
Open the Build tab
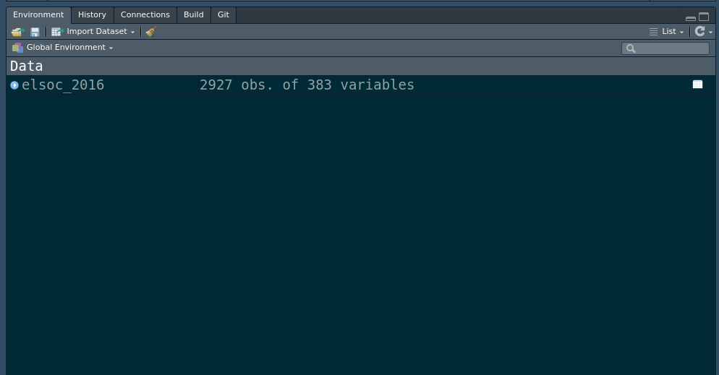(193, 14)
